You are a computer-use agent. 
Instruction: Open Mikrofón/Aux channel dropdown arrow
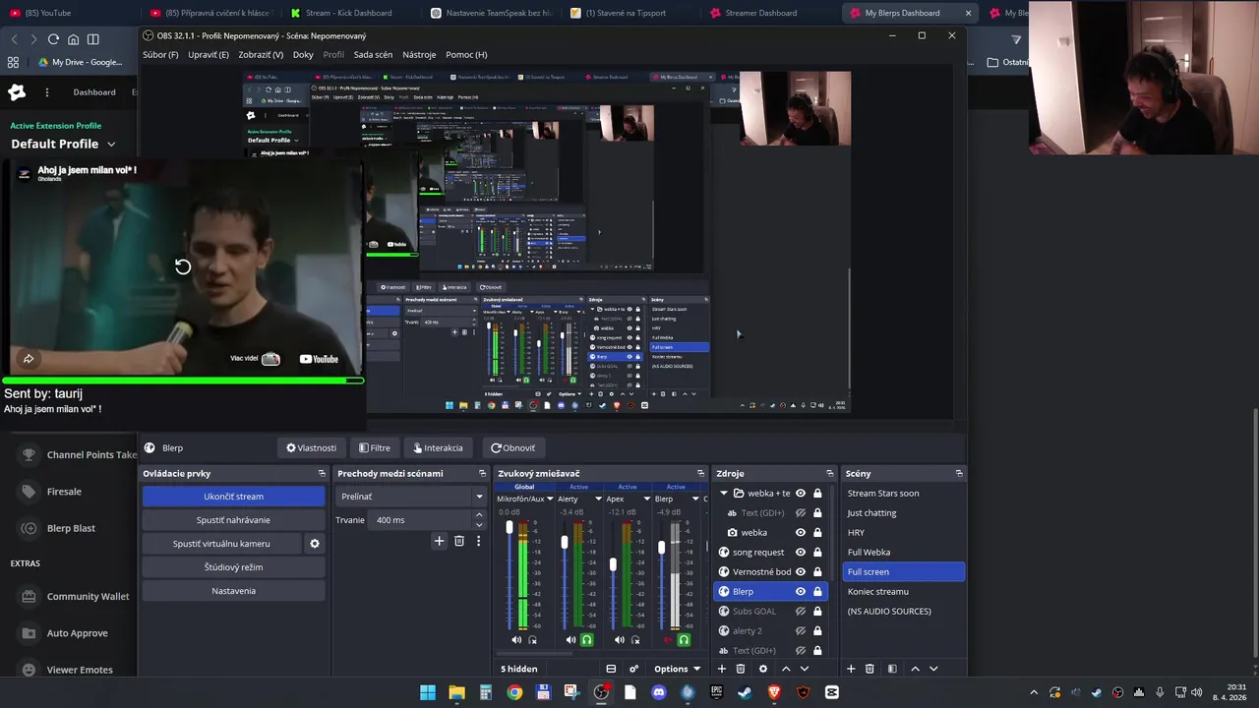click(550, 499)
